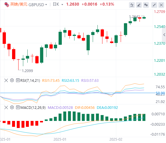
Task: Open RSI settings hexagon icon
Action: [x=12, y=80]
